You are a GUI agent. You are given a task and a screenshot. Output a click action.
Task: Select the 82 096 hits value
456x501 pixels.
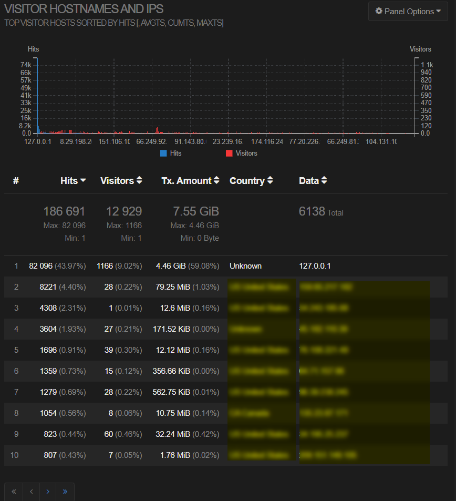pyautogui.click(x=40, y=266)
